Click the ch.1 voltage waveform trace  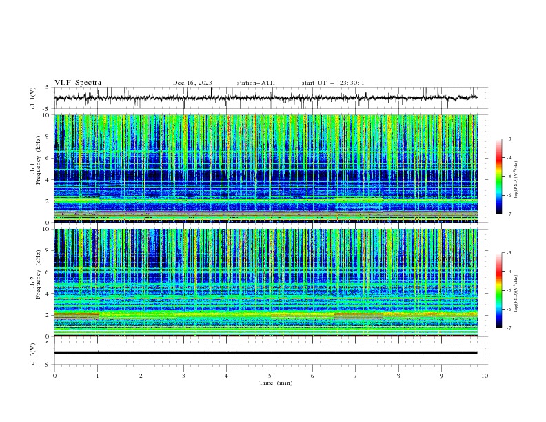tap(265, 98)
